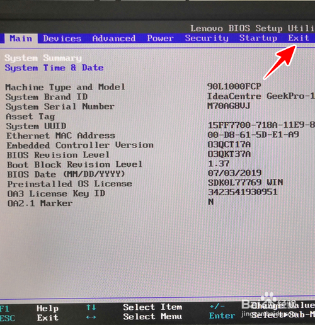Viewport: 315px width, 325px height.
Task: Click the OA2.1 Marker label
Action: (40, 203)
